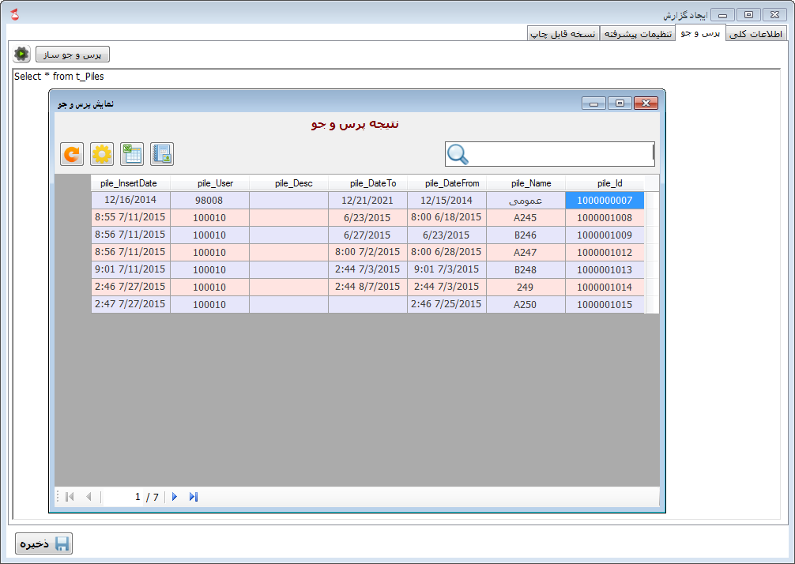Maximize the نمایش پرس و جو window
This screenshot has height=564, width=795.
pos(620,103)
